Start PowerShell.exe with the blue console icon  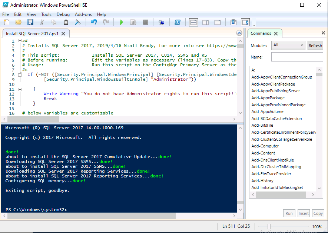click(178, 22)
